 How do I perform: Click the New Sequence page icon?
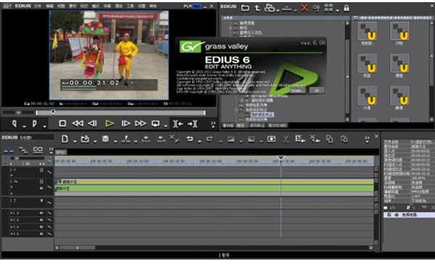(x=65, y=139)
